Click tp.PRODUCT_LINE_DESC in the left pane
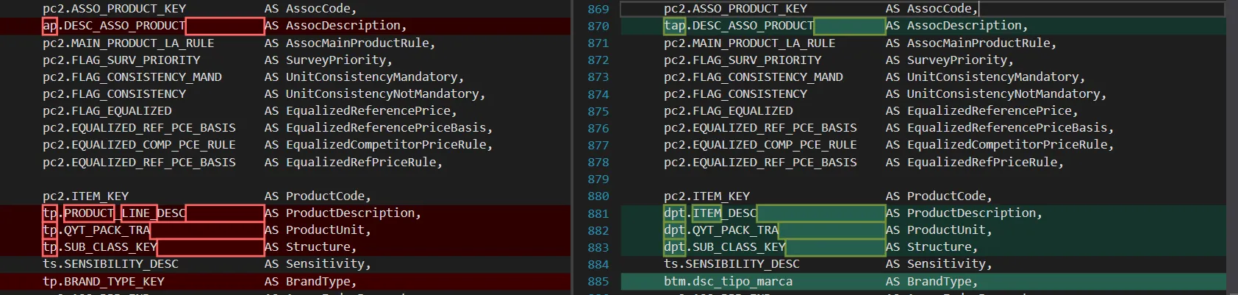The width and height of the screenshot is (1238, 295). click(114, 213)
